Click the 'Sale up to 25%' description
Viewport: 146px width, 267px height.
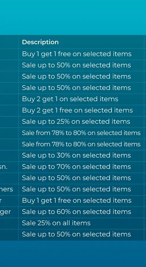(x=81, y=122)
